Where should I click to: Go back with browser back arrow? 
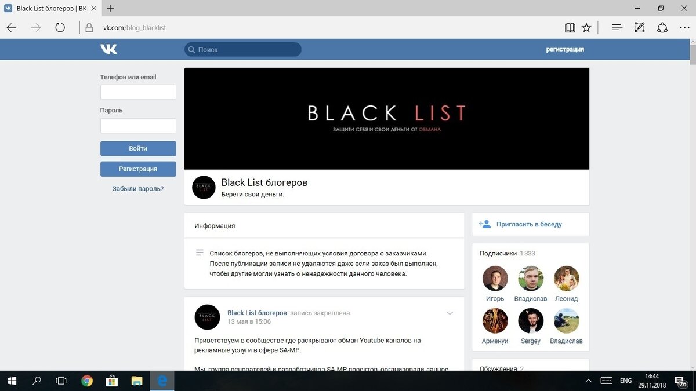tap(12, 27)
